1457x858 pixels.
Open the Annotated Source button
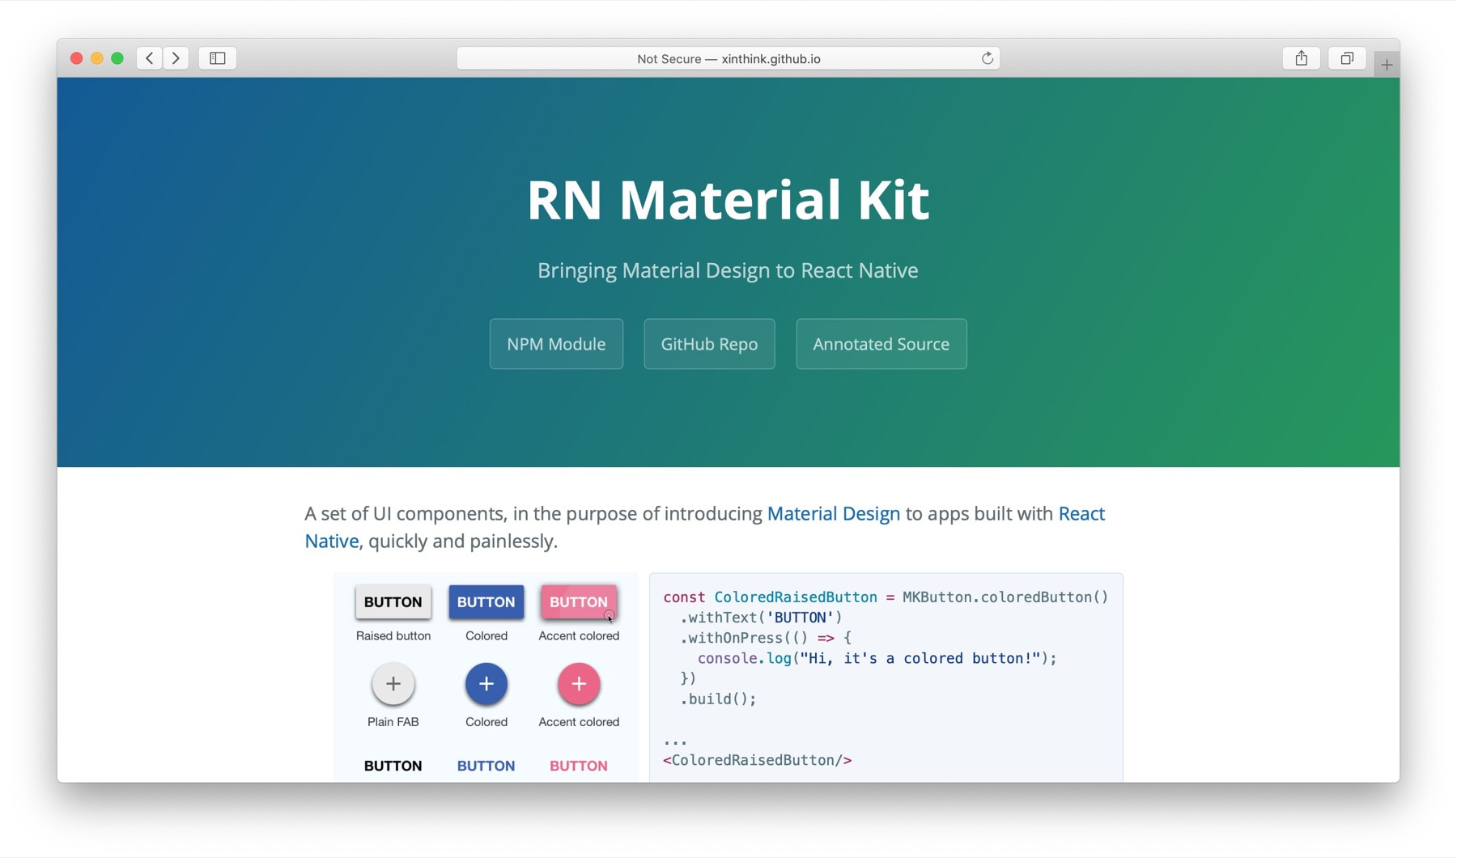[x=881, y=344]
